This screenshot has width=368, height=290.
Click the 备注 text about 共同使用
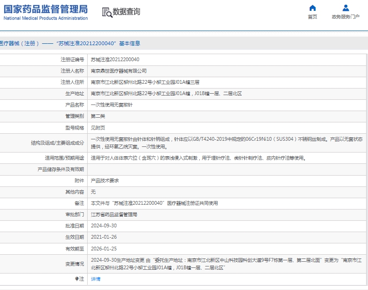coord(154,203)
